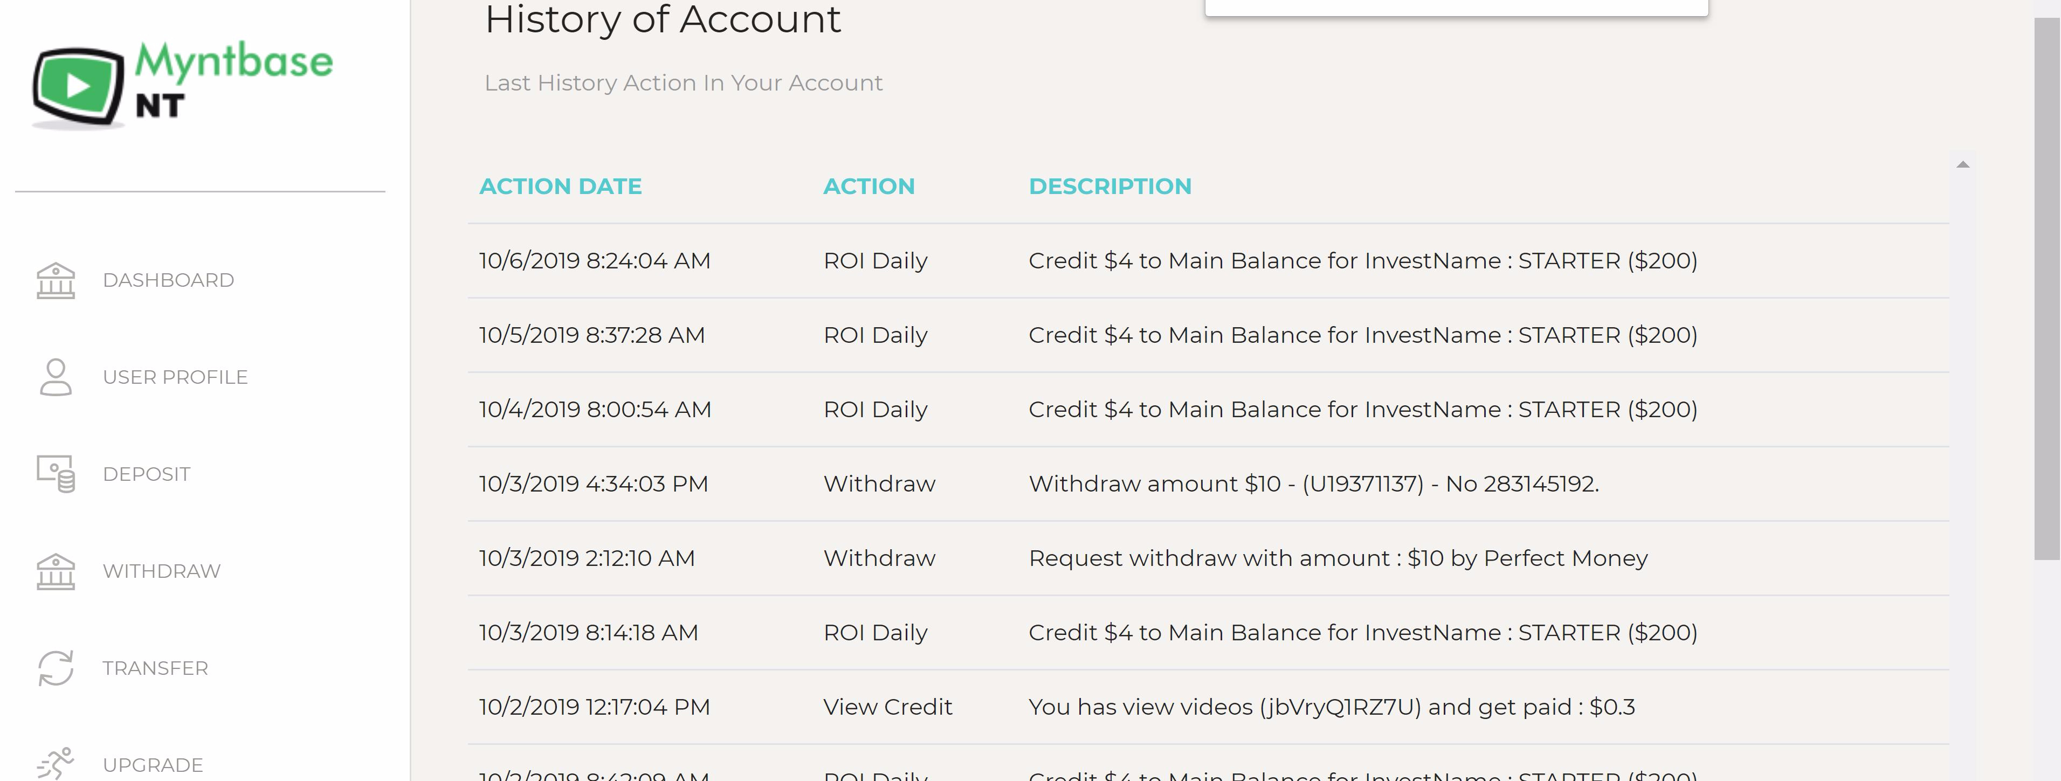Go to the DEPOSIT page
Screen dimensions: 2061x781
click(147, 474)
